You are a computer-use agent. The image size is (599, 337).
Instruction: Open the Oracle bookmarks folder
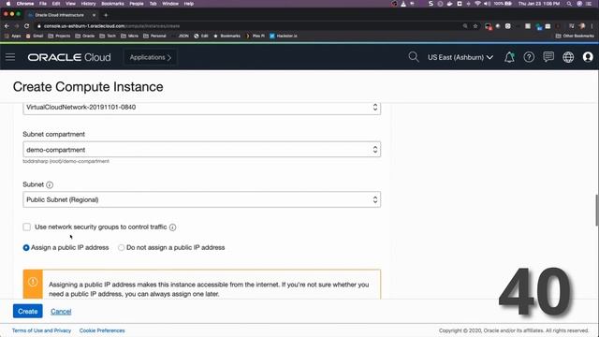coord(85,36)
